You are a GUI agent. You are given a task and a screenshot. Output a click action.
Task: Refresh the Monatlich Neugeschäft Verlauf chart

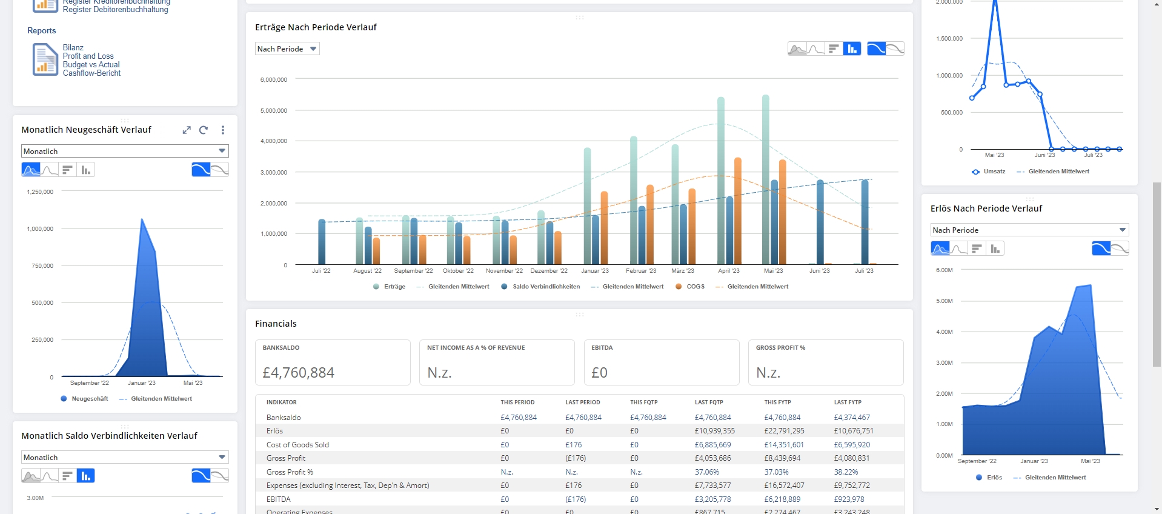tap(204, 130)
